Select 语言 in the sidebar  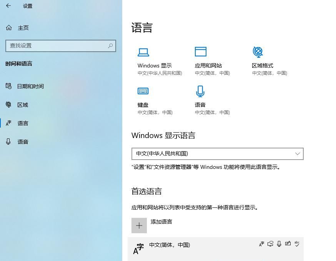pos(23,123)
